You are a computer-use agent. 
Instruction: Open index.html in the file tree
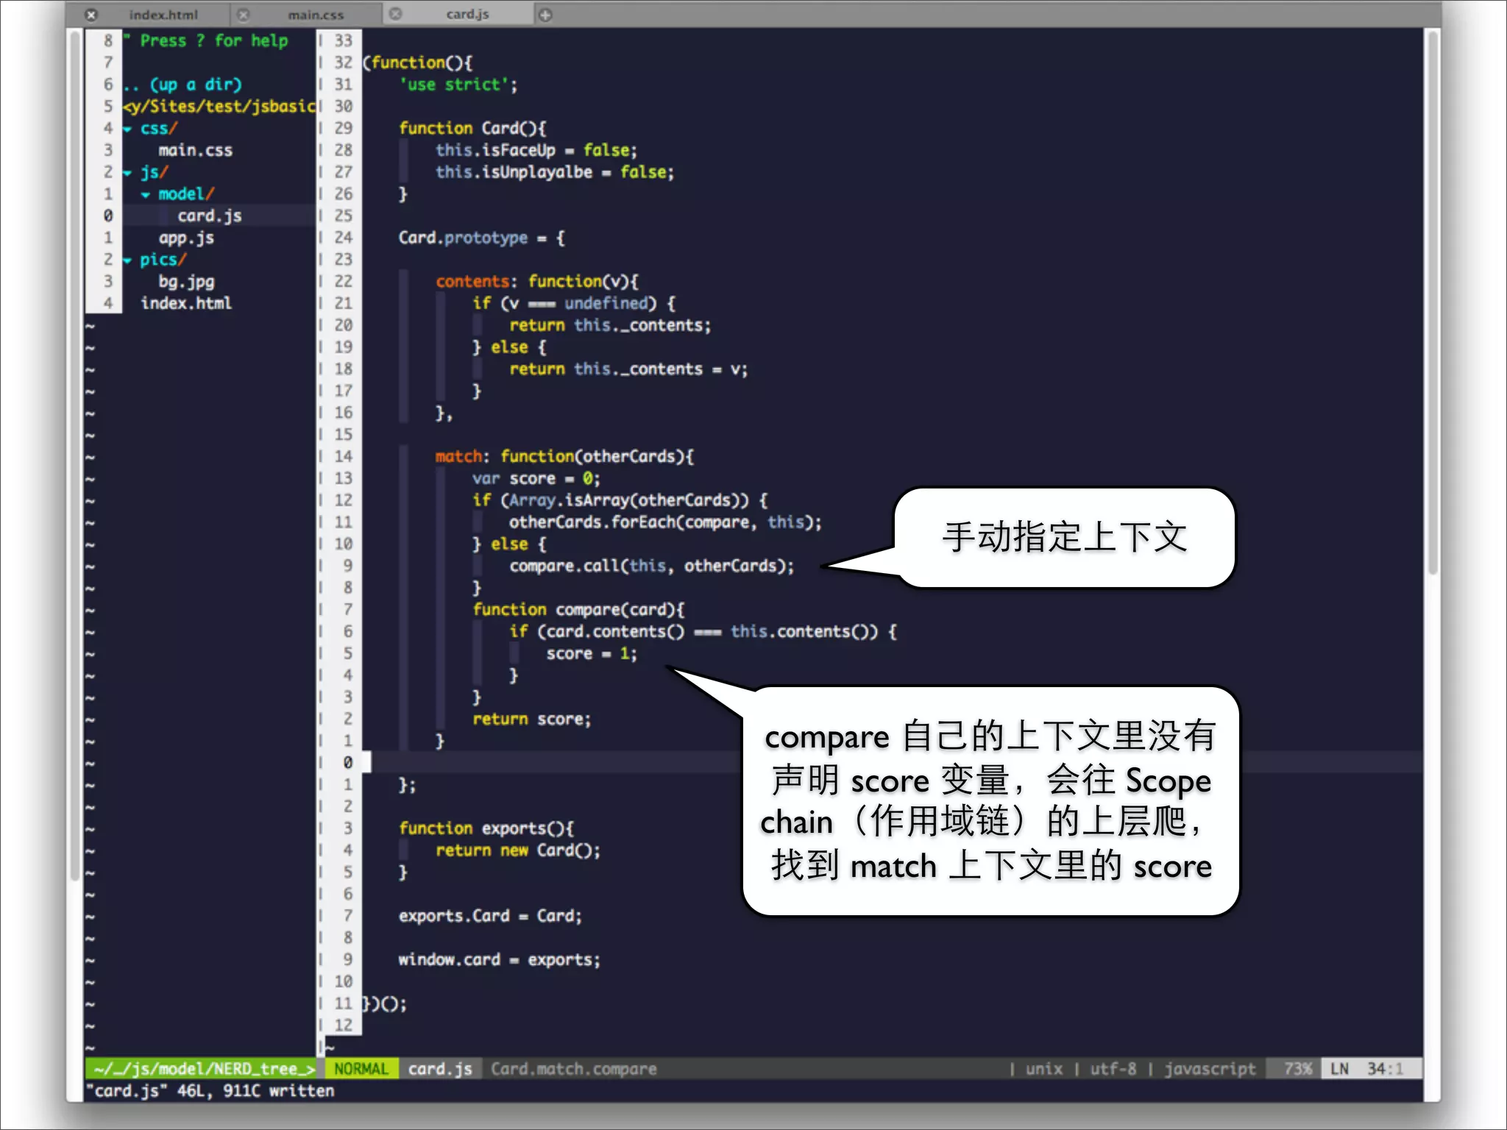click(x=186, y=304)
